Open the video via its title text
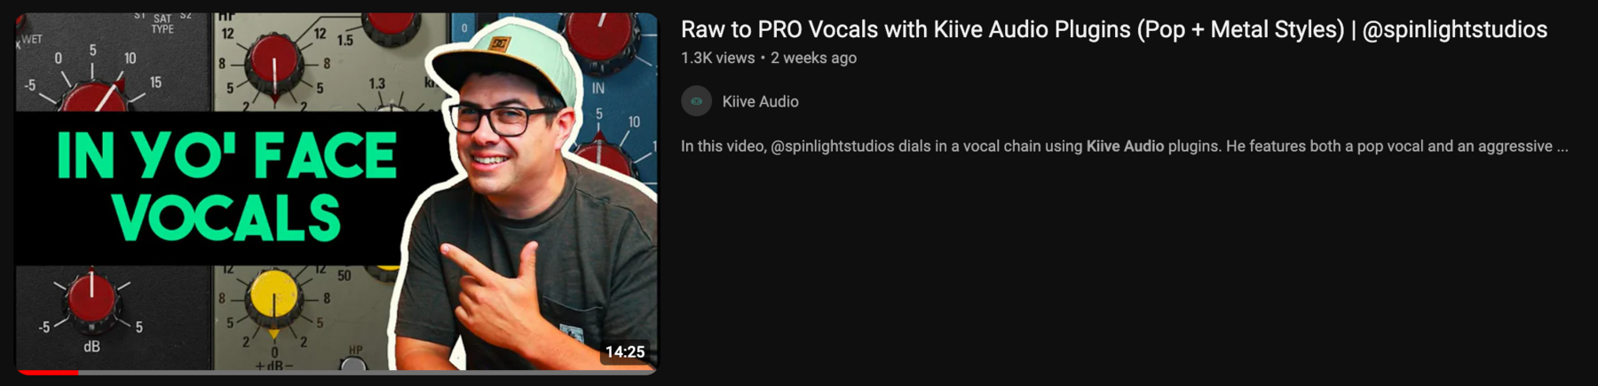This screenshot has height=386, width=1598. [1113, 29]
